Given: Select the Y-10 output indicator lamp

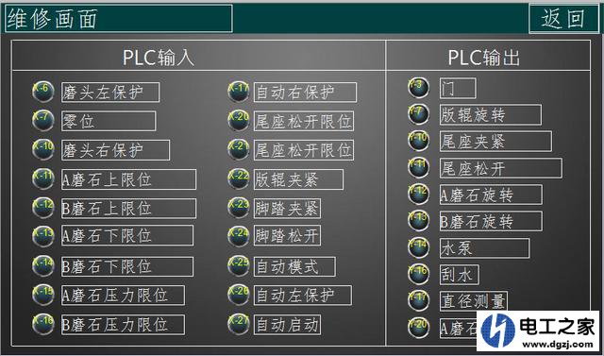Looking at the screenshot, I should point(418,141).
